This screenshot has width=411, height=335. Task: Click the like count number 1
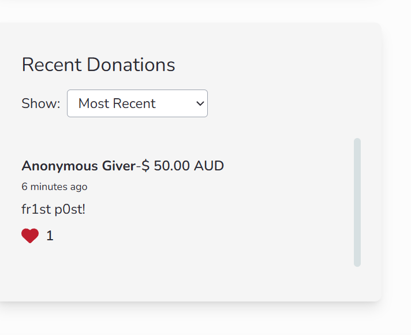50,236
